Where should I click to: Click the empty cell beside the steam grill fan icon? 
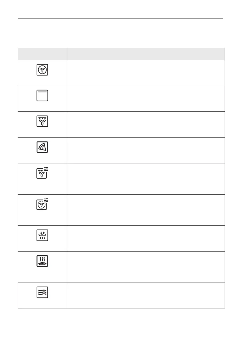pos(146,179)
